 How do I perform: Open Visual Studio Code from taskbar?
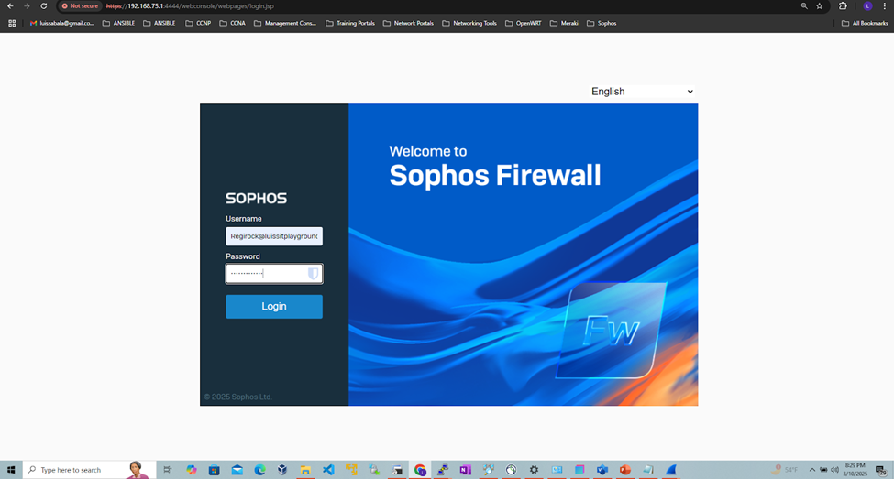point(328,470)
